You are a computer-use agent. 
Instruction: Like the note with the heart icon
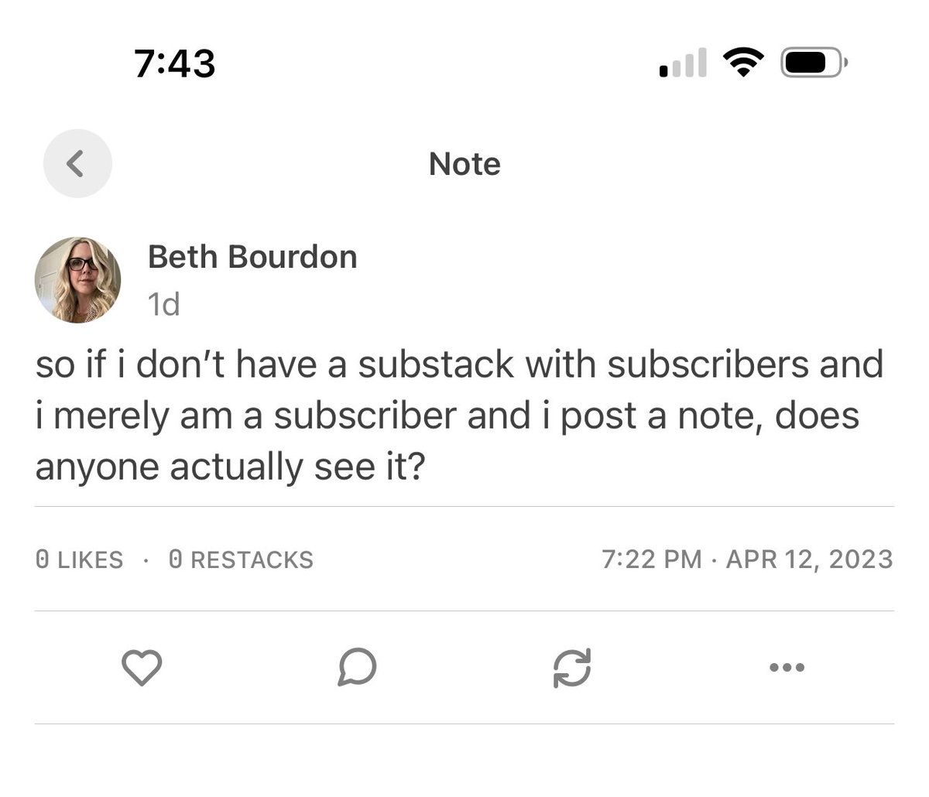142,667
